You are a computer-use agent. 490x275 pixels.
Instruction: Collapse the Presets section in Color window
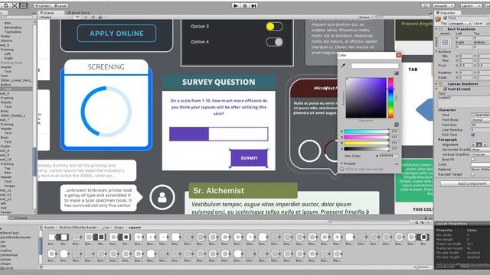click(x=342, y=163)
